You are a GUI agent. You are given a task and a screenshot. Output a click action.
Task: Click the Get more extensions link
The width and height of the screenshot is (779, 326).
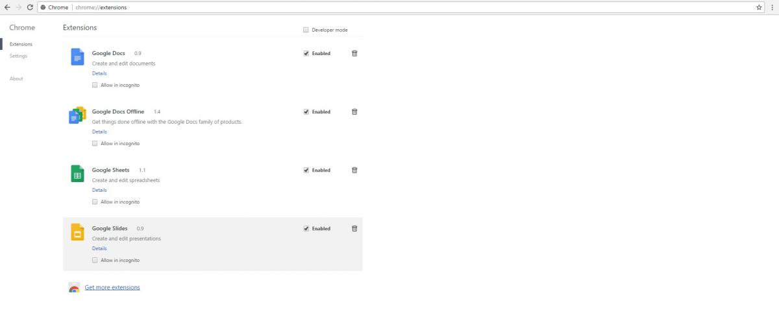(112, 287)
